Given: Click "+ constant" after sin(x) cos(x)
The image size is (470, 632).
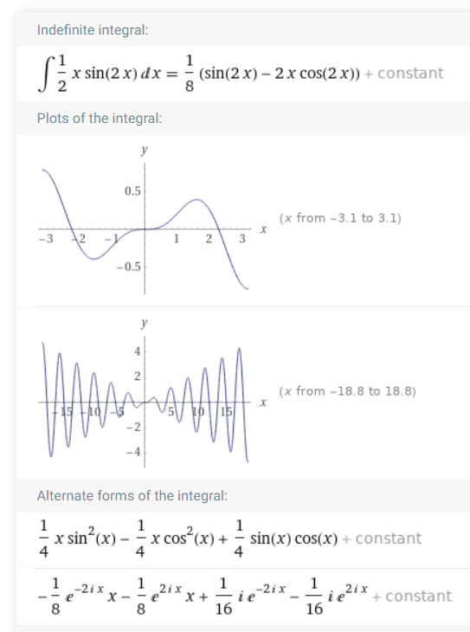Looking at the screenshot, I should [382, 538].
